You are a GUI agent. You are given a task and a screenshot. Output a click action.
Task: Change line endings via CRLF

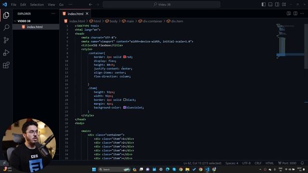coord(258,163)
